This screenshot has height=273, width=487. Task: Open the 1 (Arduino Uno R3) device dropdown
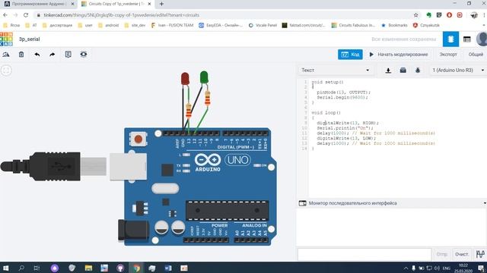pos(458,71)
